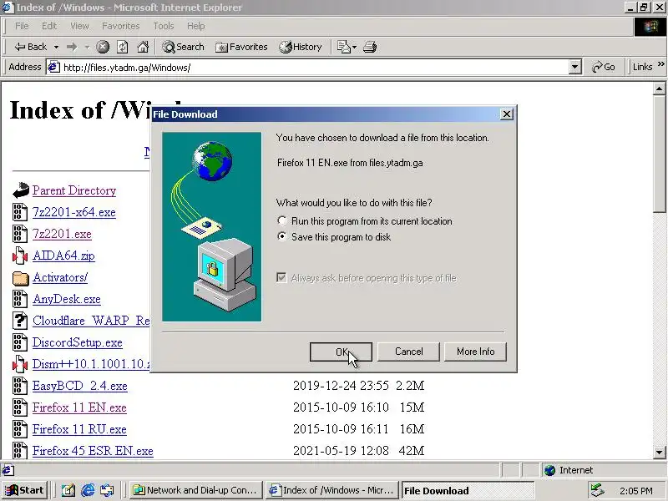Image resolution: width=668 pixels, height=501 pixels.
Task: Open the File menu
Action: tap(22, 26)
